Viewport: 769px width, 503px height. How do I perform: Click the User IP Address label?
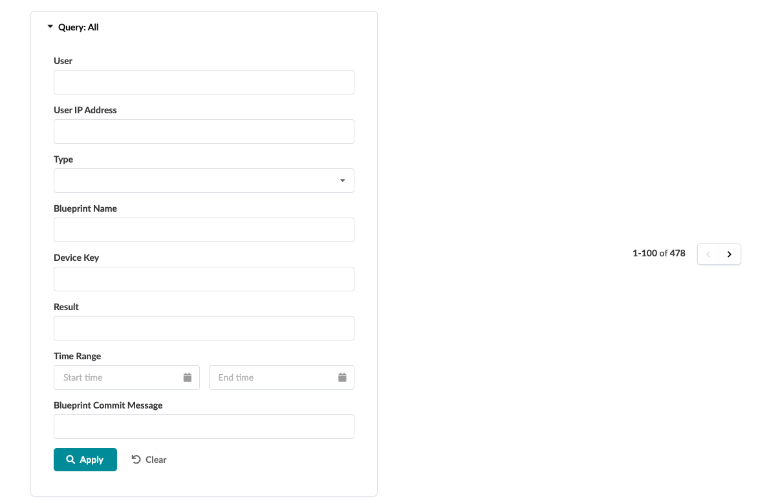(x=85, y=110)
